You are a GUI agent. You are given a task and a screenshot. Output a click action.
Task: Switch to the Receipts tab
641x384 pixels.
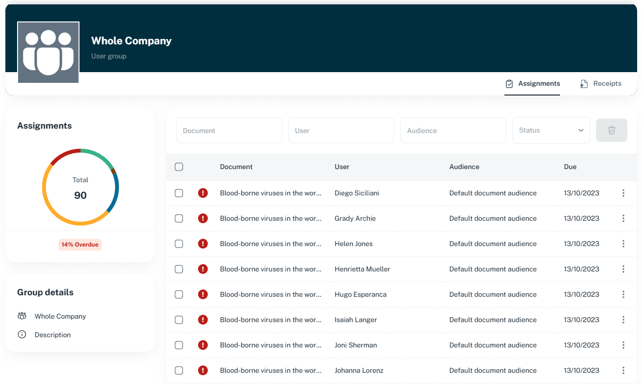point(601,83)
